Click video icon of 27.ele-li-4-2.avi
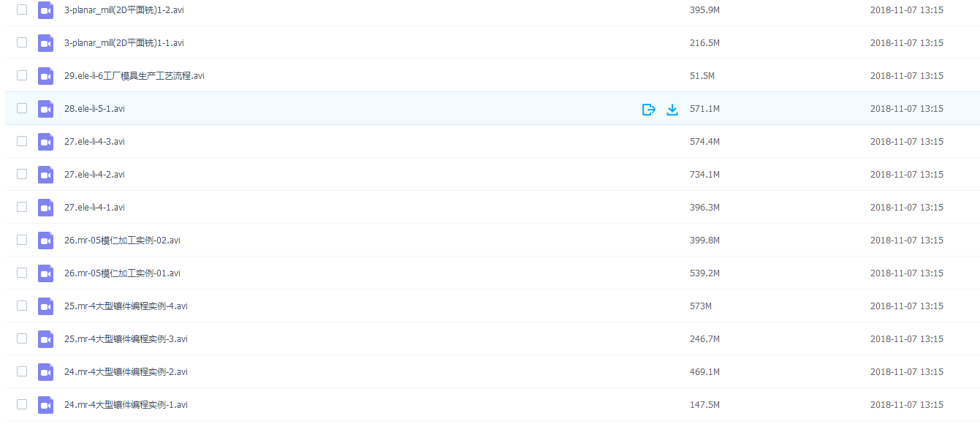 point(46,175)
